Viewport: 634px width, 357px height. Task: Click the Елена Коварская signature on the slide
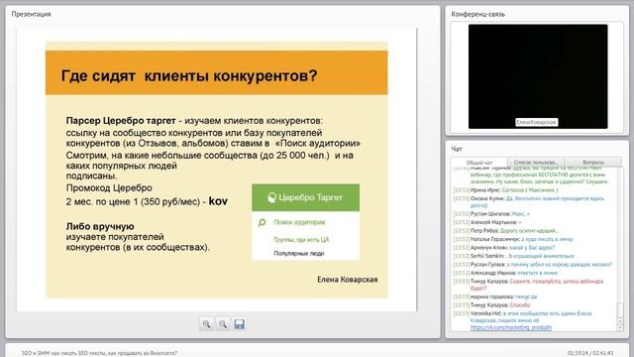(x=348, y=280)
